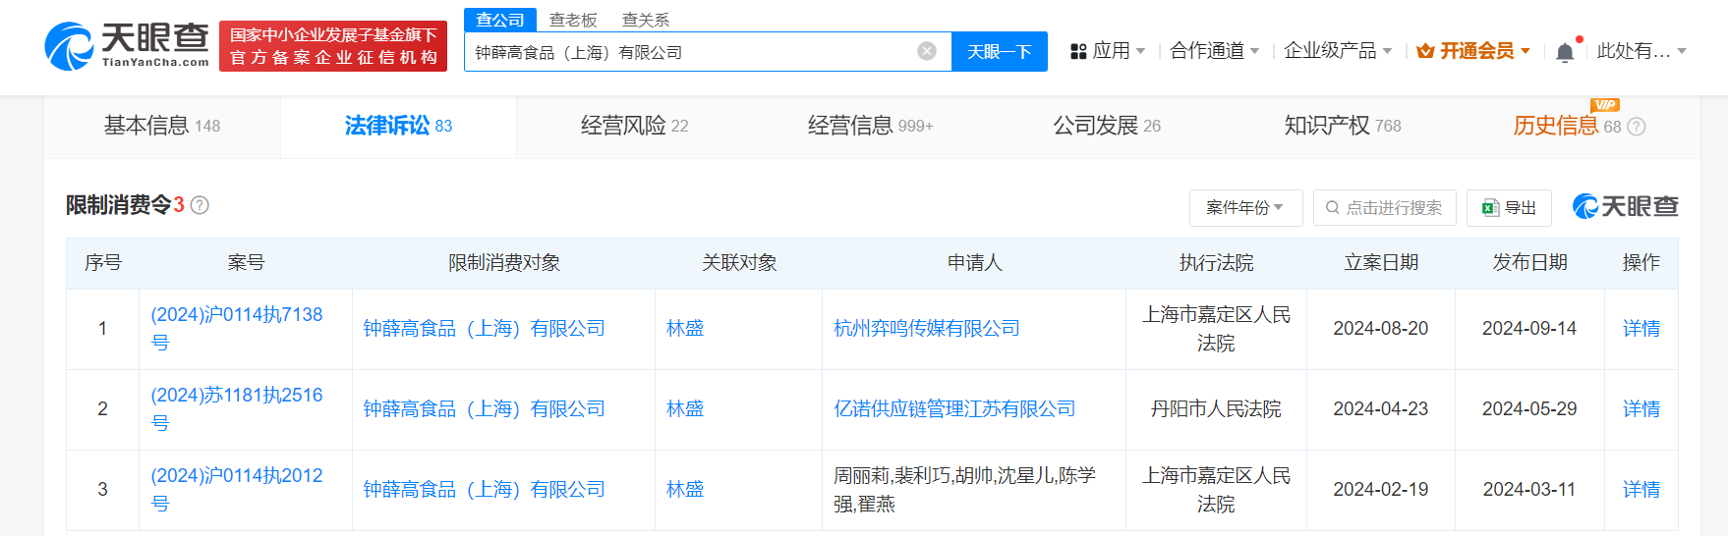Open the notification bell icon

(1565, 52)
